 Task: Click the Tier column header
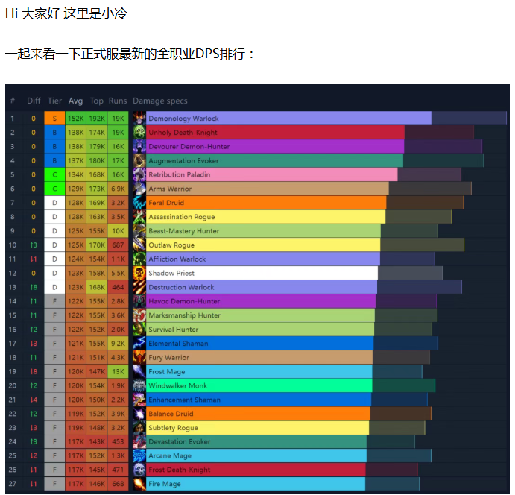tap(54, 101)
